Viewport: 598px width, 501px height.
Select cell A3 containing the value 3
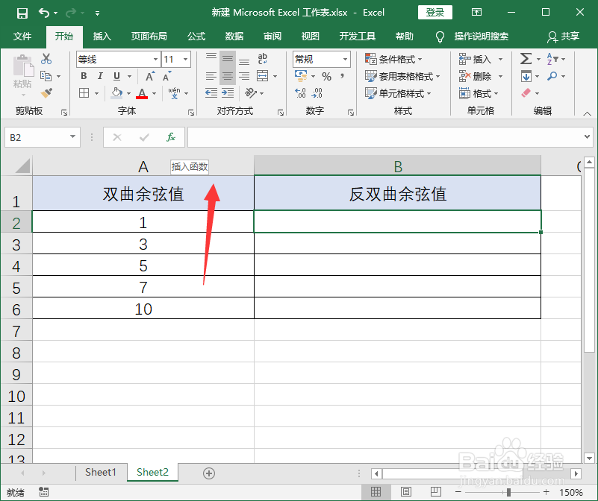click(143, 245)
